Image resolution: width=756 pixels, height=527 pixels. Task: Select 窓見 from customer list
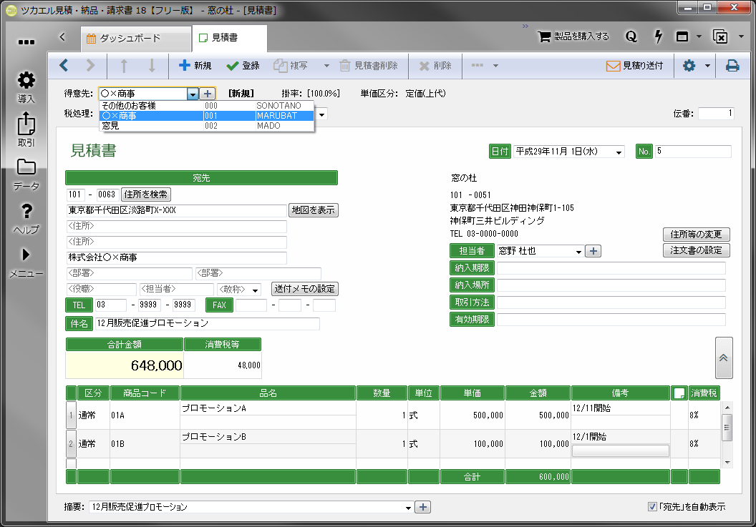tap(207, 126)
